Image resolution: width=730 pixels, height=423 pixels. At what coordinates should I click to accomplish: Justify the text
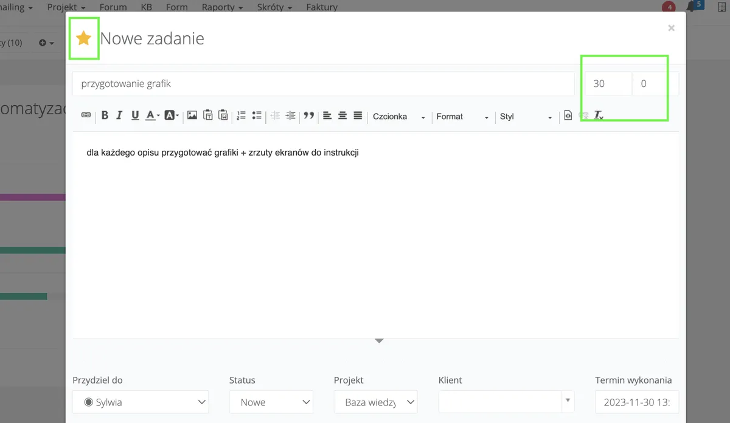tap(358, 115)
